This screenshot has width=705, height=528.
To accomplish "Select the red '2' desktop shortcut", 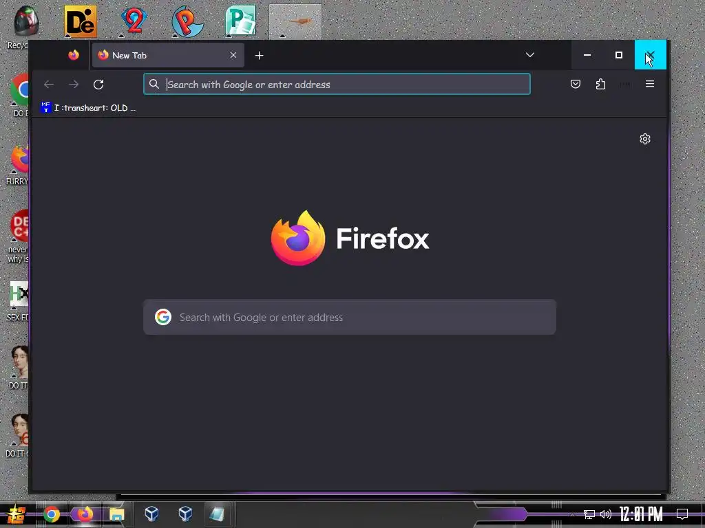I will pyautogui.click(x=134, y=21).
